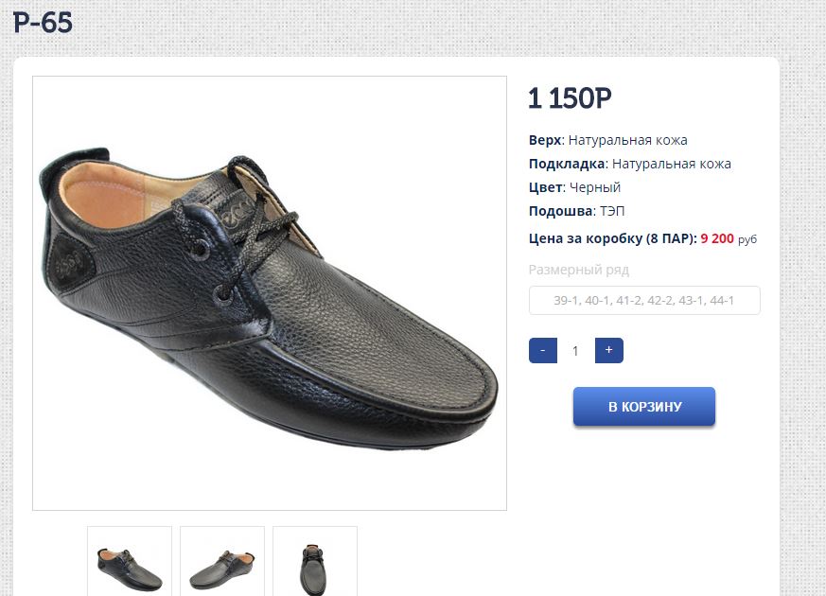Click the Цвет: Черный line

574,187
